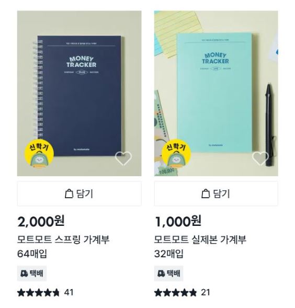The height and width of the screenshot is (308, 295).
Task: Click 신학기 badge on mint notebook
Action: (x=176, y=154)
